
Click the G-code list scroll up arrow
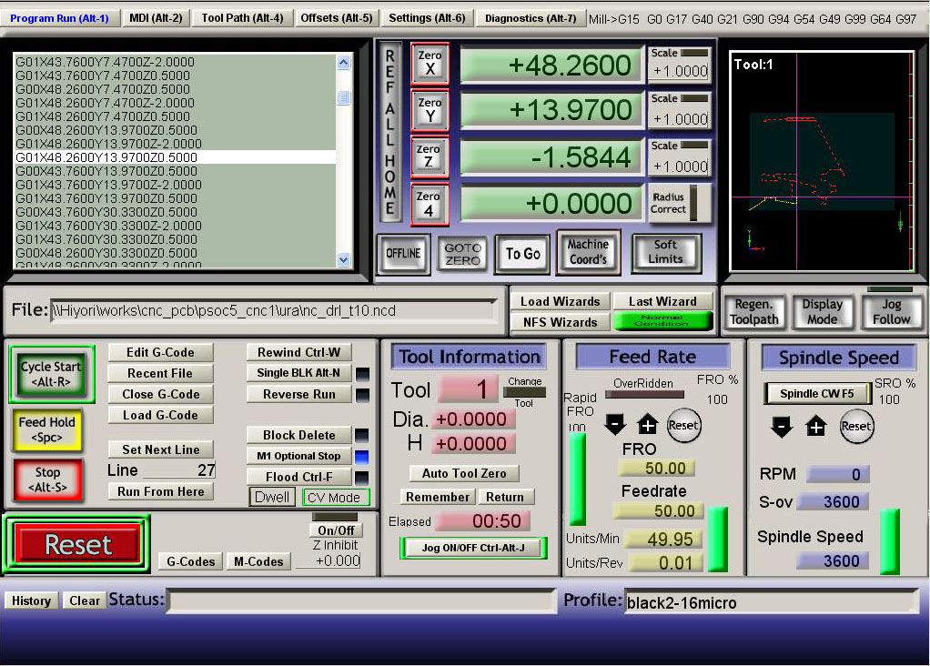[x=343, y=63]
